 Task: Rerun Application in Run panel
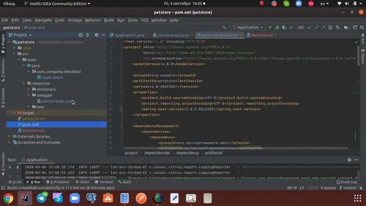(10, 167)
